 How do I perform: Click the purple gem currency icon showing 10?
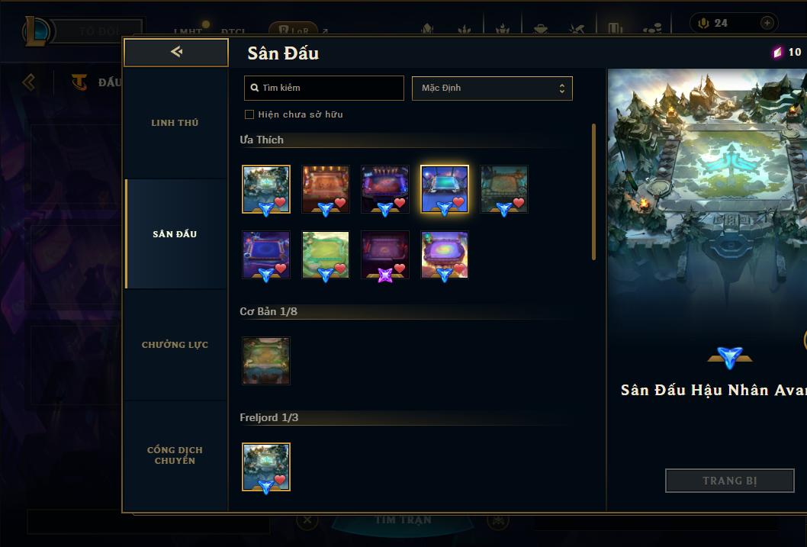tap(777, 52)
